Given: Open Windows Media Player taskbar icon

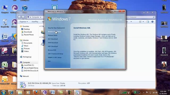Looking at the screenshot, I should (28, 92).
